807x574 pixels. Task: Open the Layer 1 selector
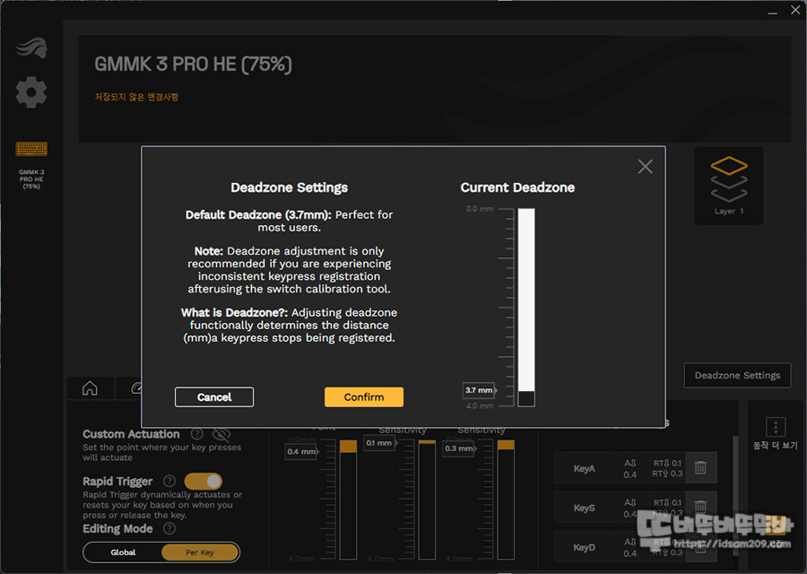coord(729,186)
